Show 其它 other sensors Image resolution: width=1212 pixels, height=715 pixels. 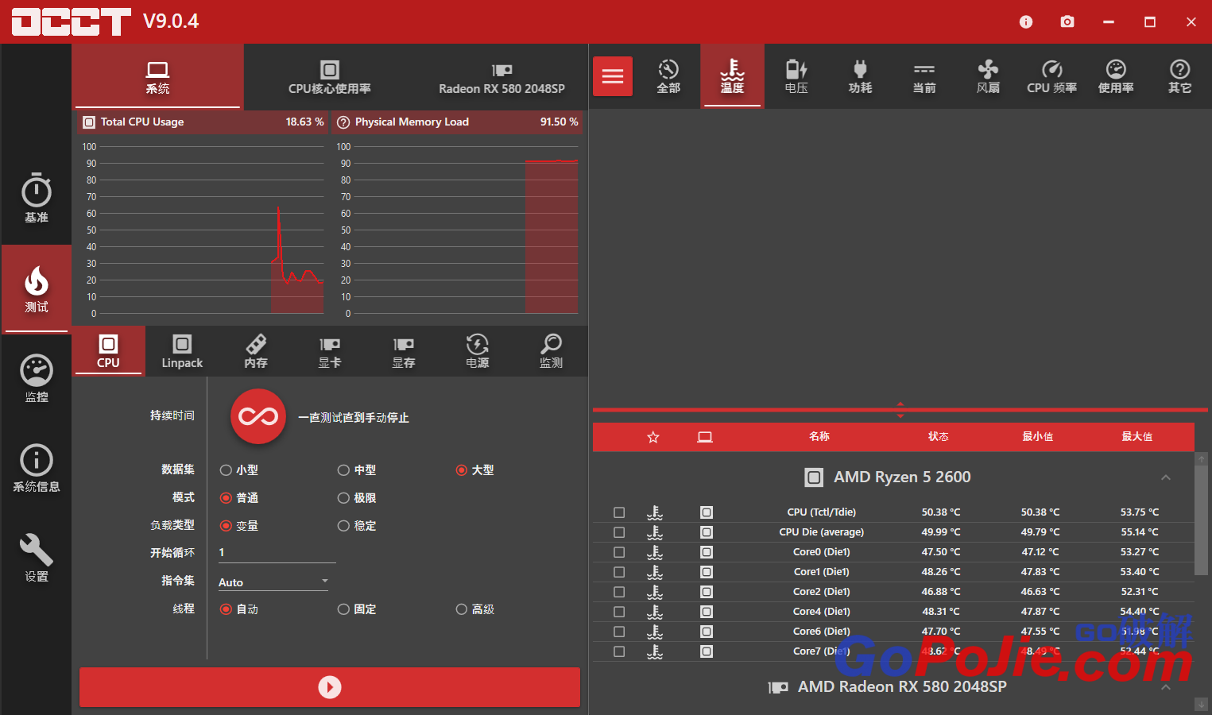click(x=1179, y=76)
